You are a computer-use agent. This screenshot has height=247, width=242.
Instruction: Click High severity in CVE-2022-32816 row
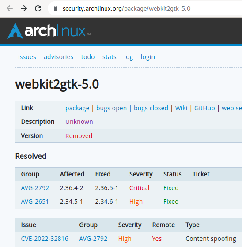[x=125, y=239]
